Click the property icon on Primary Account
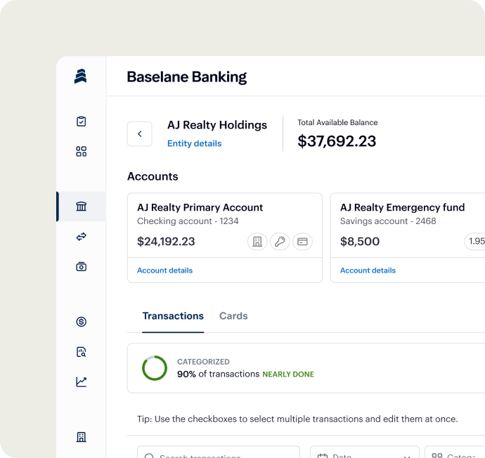485x458 pixels. tap(257, 242)
